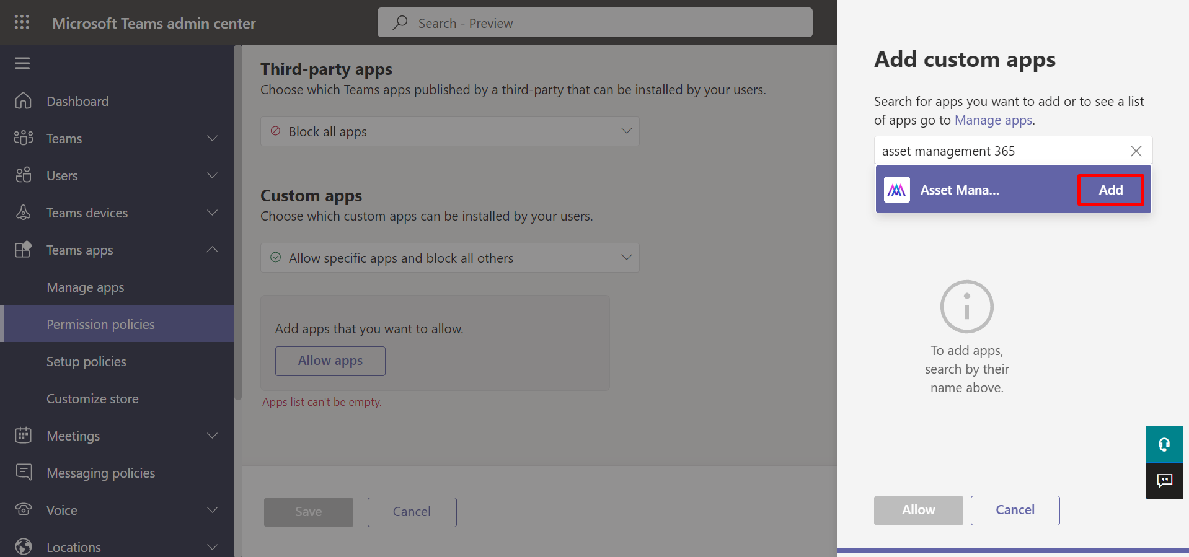Expand the Teams menu chevron
Viewport: 1189px width, 557px height.
(212, 138)
